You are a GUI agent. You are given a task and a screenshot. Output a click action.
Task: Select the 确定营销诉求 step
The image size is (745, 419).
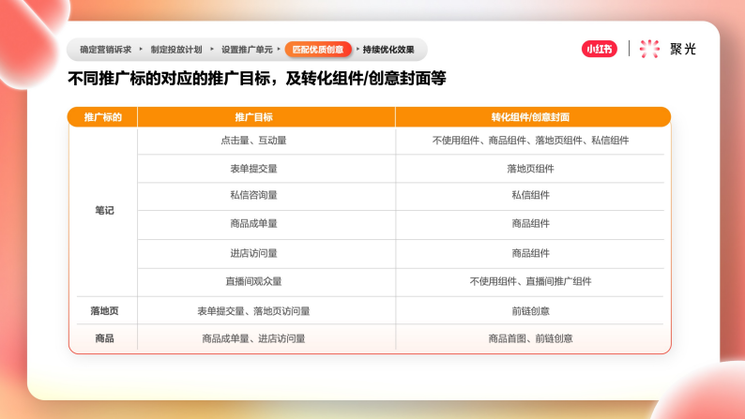(105, 50)
